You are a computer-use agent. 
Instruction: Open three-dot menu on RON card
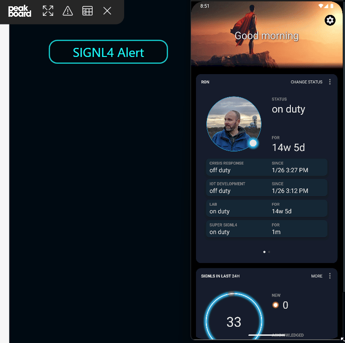tap(330, 82)
